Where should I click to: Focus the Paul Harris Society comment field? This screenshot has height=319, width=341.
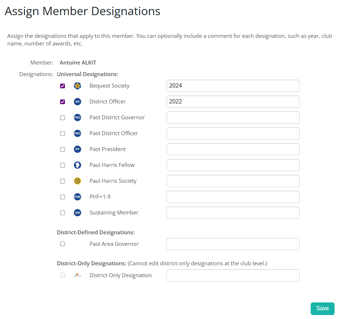coord(233,181)
